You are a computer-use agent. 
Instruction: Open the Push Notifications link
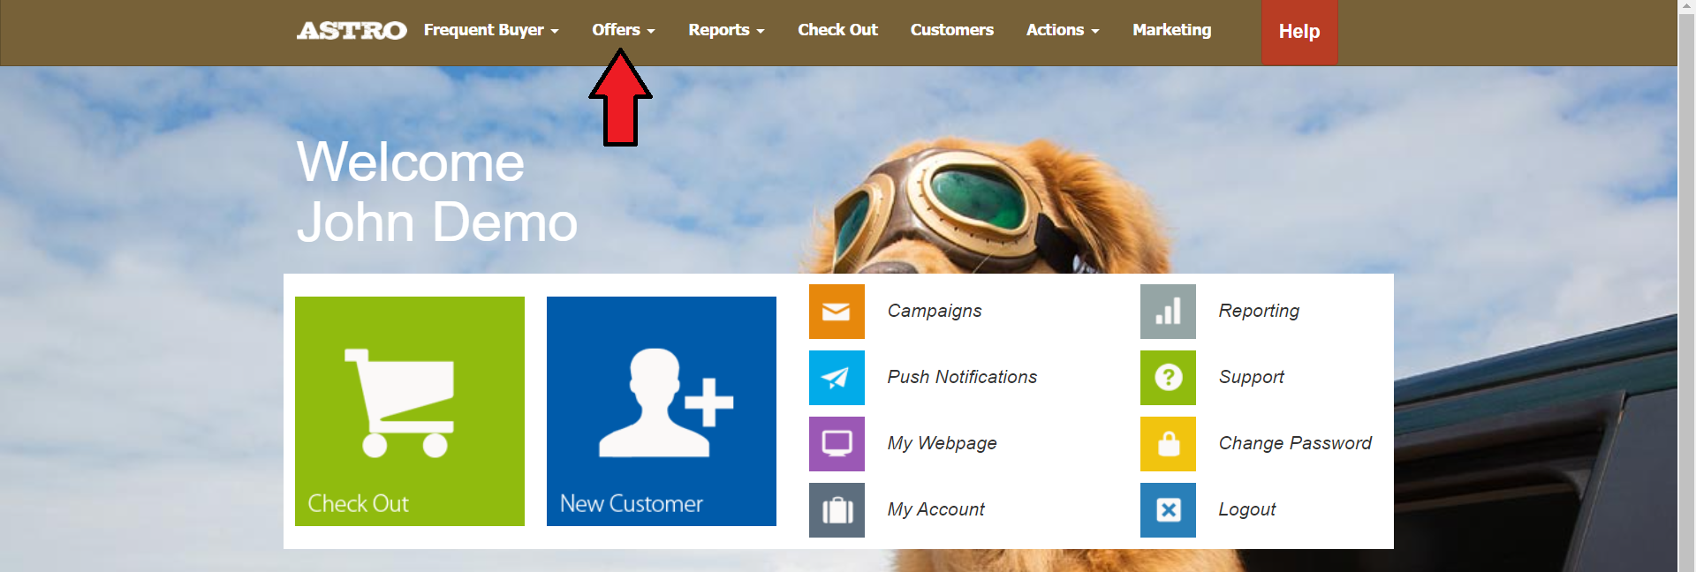(962, 377)
